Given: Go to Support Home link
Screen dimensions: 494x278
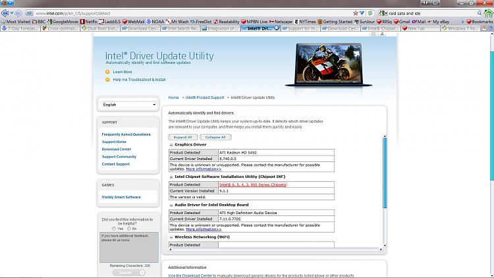Looking at the screenshot, I should [114, 142].
